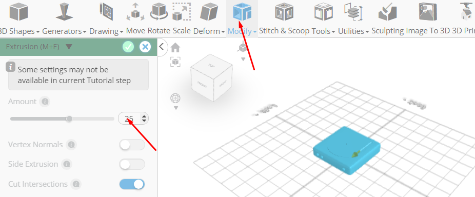Click the fit-to-view frame icon
Viewport: 475px width, 197px height.
[x=175, y=62]
